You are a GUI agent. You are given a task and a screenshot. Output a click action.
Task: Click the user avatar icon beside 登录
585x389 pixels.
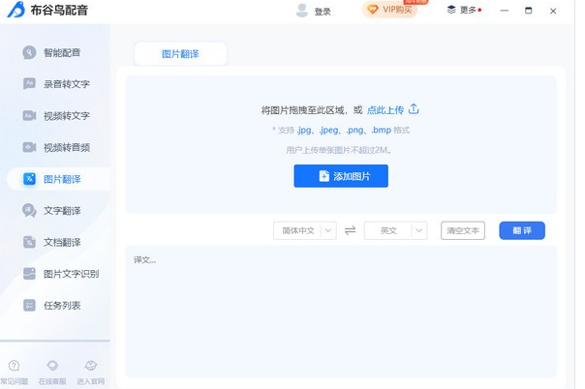click(x=301, y=11)
